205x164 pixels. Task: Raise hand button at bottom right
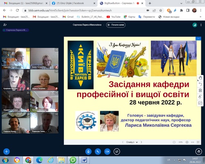(198, 151)
